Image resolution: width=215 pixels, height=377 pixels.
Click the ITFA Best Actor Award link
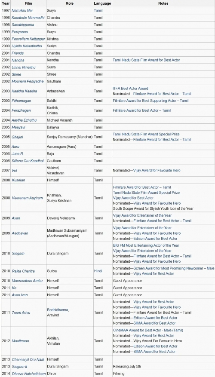[x=130, y=89]
